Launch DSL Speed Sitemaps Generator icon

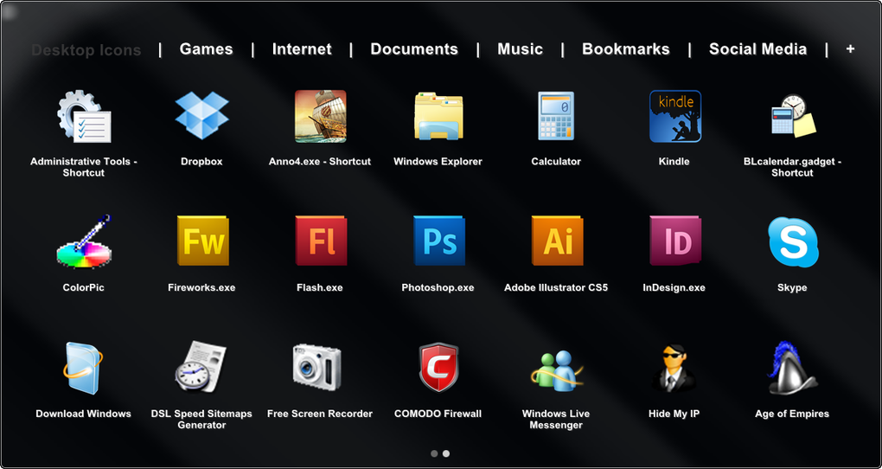[x=201, y=367]
